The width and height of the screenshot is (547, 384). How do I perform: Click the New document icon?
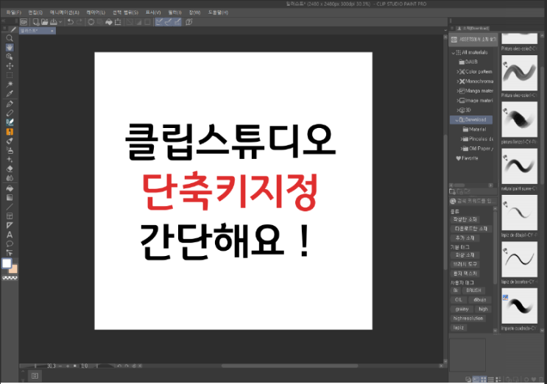coord(35,22)
